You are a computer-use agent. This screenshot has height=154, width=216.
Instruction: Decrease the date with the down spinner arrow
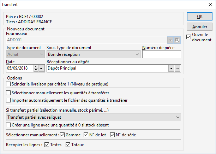pyautogui.click(x=36, y=70)
